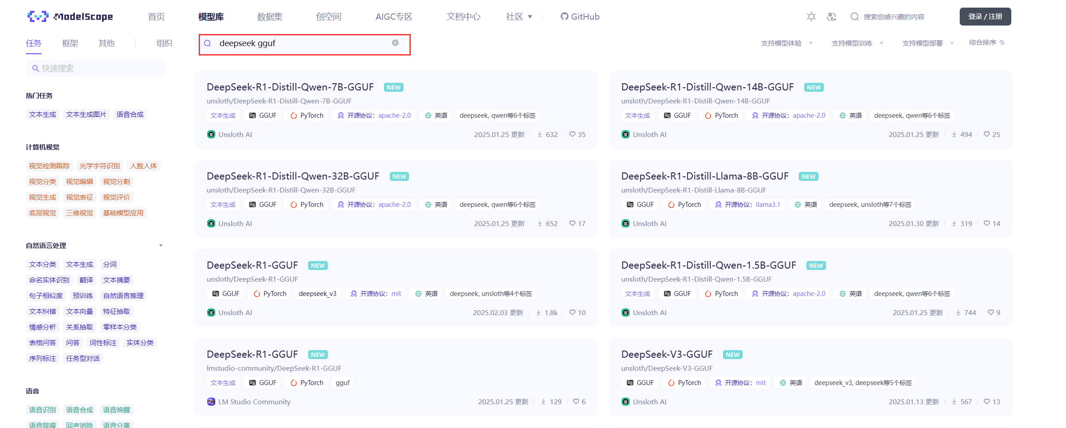Click download icon on unsloth DeepSeek-R1-GGUF card
The image size is (1066, 428).
(539, 312)
